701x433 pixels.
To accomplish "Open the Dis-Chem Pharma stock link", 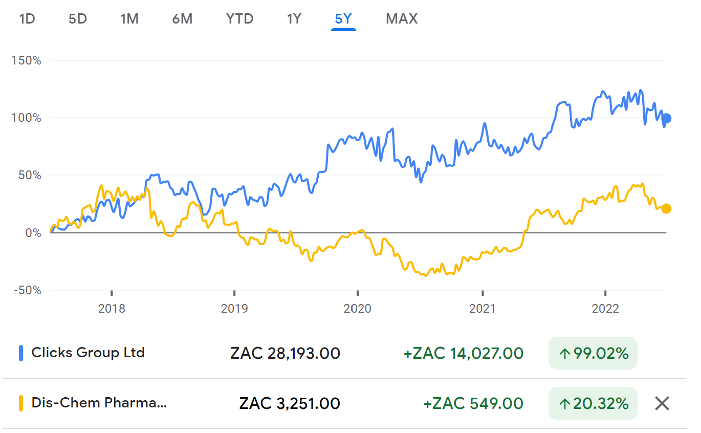I will click(99, 403).
